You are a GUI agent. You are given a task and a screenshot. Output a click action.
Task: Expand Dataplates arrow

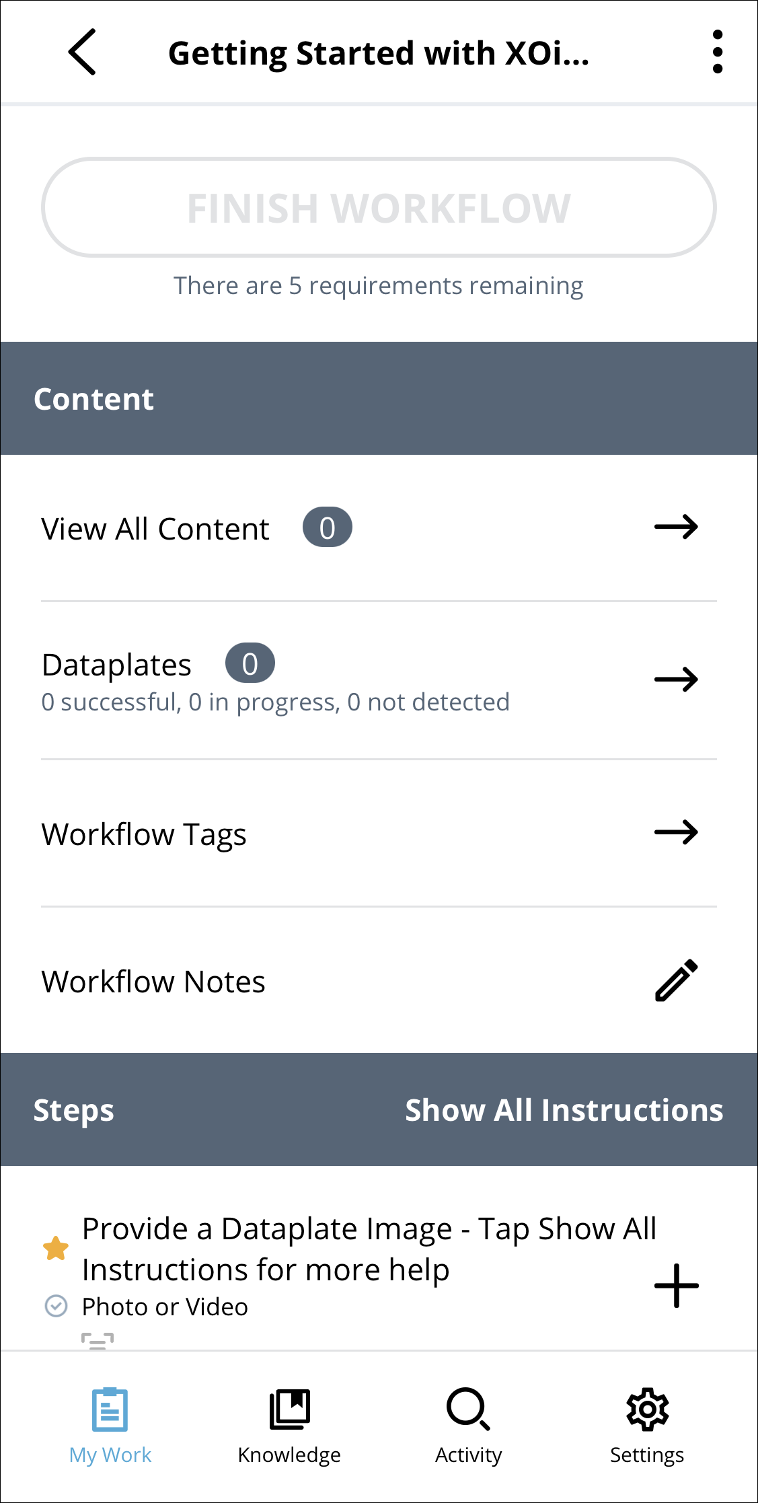coord(676,680)
